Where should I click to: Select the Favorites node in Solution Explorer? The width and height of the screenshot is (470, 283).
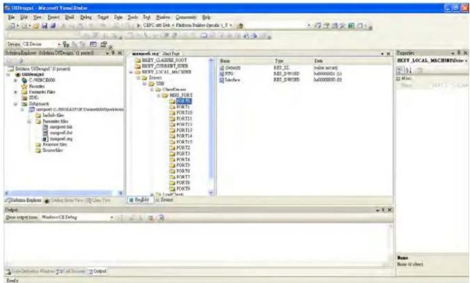(37, 86)
